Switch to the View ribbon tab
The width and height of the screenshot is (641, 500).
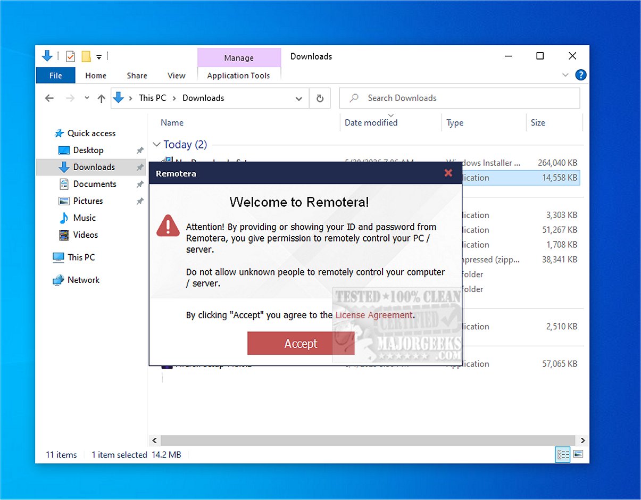tap(177, 76)
